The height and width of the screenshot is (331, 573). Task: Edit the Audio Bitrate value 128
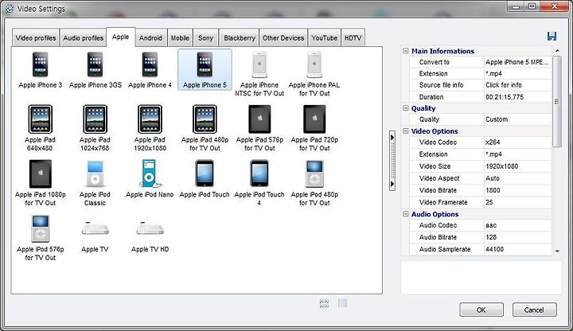tap(517, 237)
